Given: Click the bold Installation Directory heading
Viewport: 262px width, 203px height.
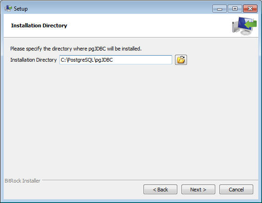Looking at the screenshot, I should [x=39, y=25].
